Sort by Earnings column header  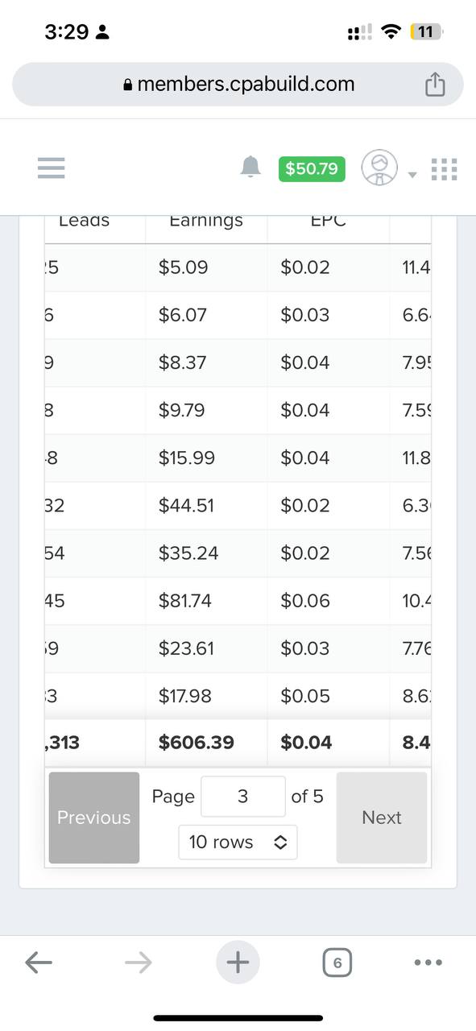pyautogui.click(x=206, y=222)
